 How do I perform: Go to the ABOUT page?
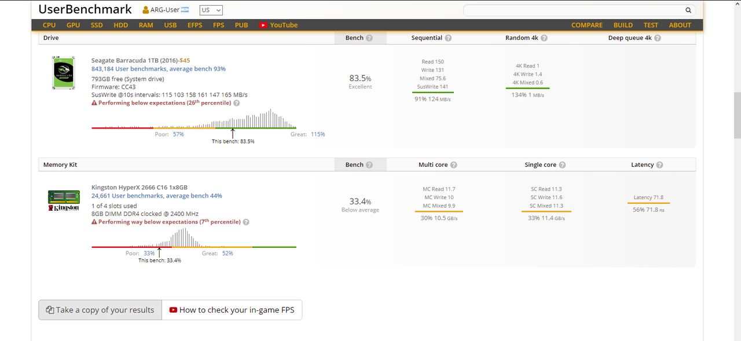680,25
